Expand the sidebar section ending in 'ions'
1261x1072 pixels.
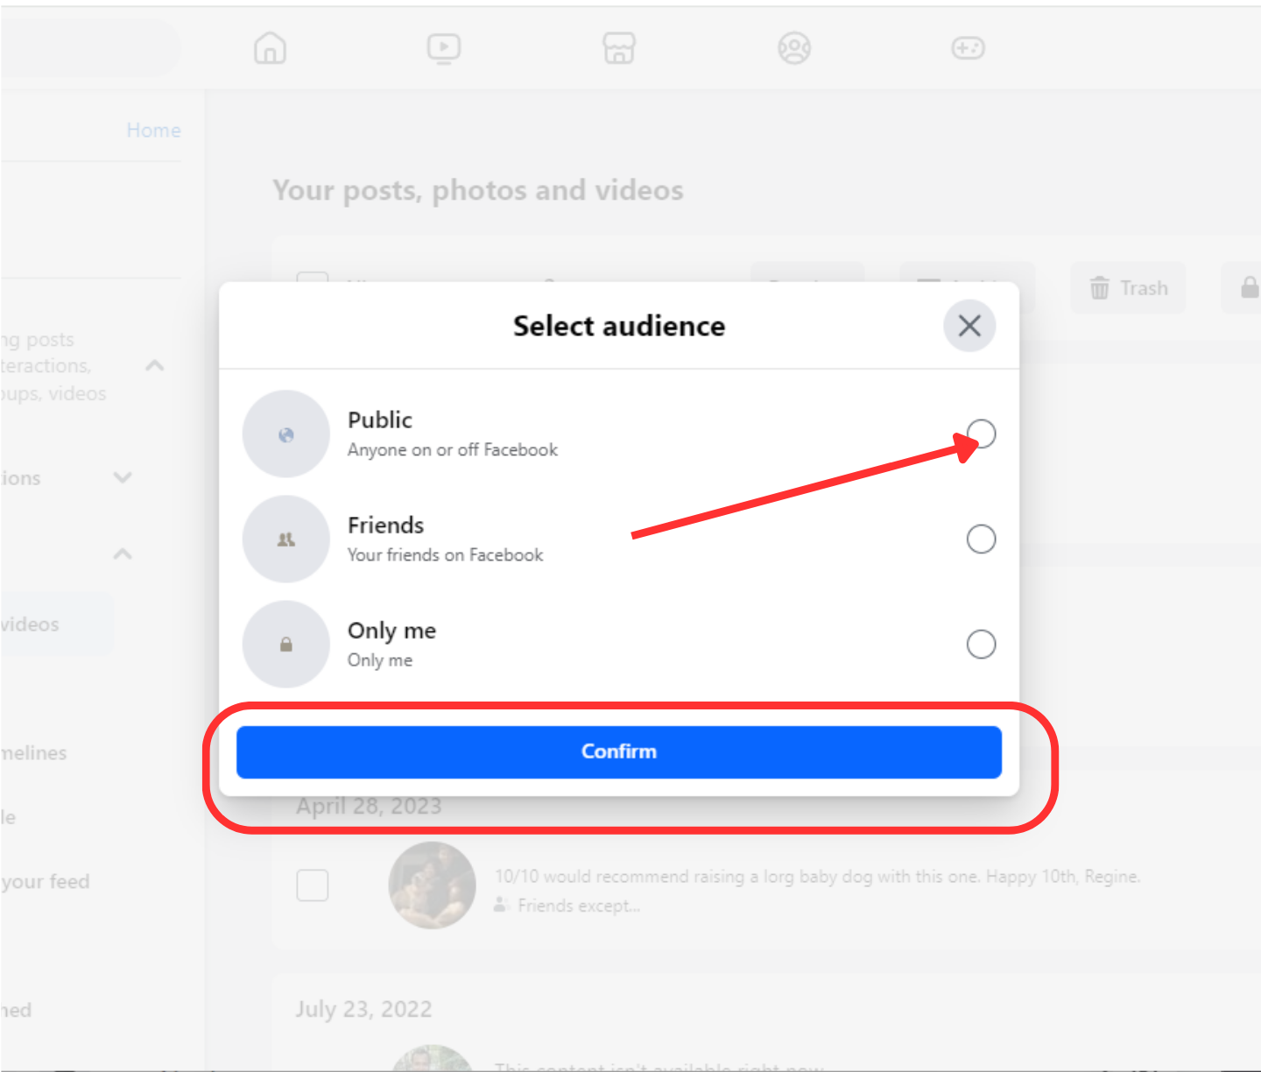pos(123,478)
